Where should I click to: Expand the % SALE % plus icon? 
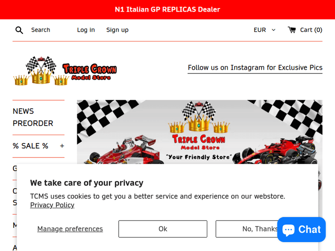pos(62,146)
